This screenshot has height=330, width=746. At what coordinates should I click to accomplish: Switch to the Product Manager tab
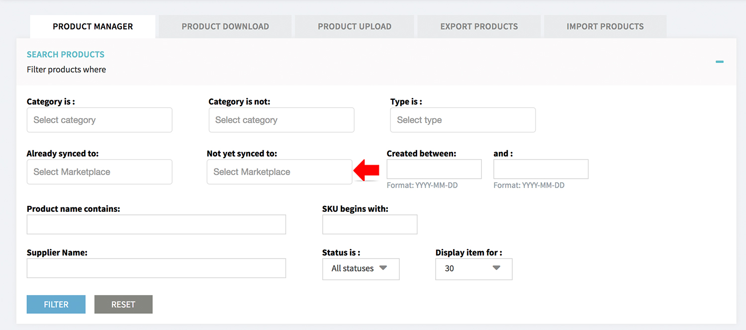pyautogui.click(x=93, y=26)
